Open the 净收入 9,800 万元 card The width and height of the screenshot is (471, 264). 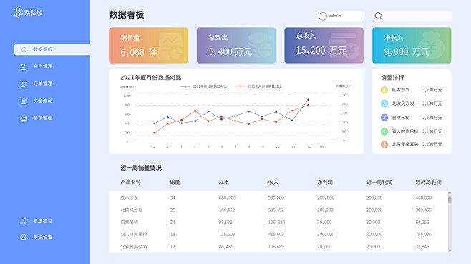point(412,45)
